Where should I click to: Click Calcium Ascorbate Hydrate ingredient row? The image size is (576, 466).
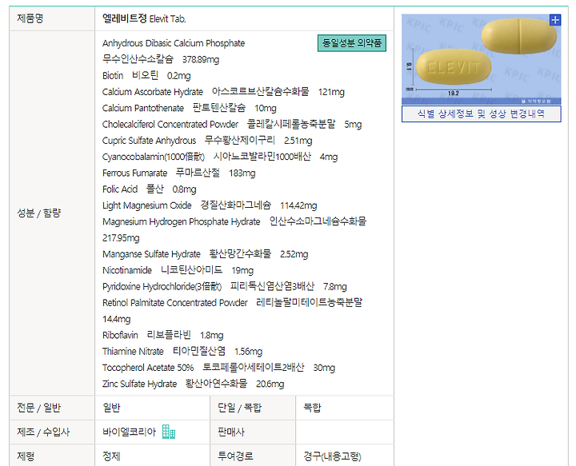click(x=223, y=92)
